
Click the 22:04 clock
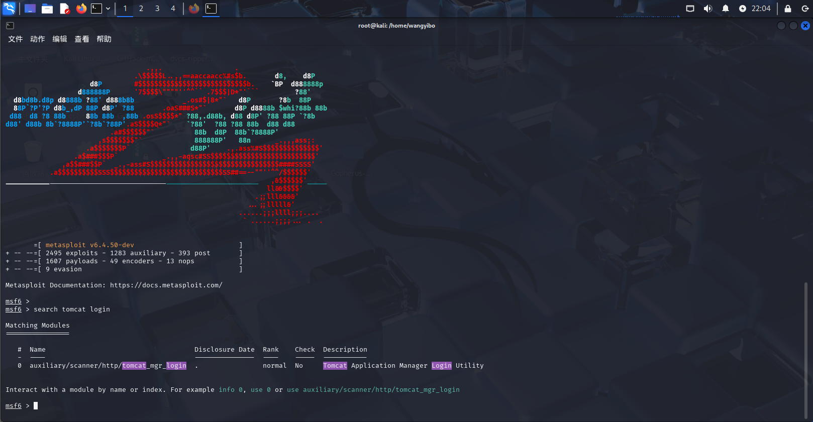pyautogui.click(x=761, y=9)
